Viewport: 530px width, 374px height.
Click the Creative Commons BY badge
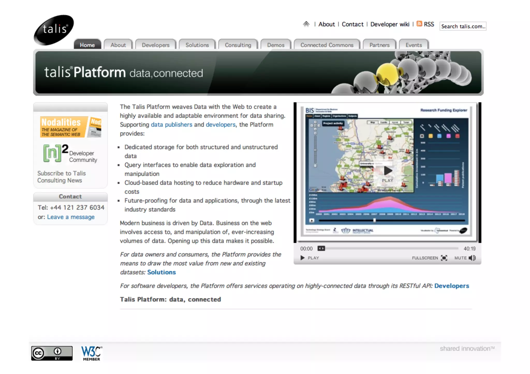click(52, 353)
